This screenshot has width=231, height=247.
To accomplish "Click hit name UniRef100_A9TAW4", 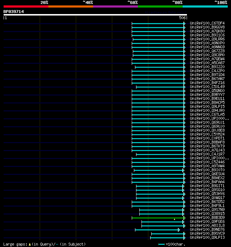I will (207, 166).
